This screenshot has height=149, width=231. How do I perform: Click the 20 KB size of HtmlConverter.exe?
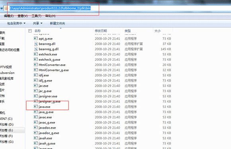[167, 65]
